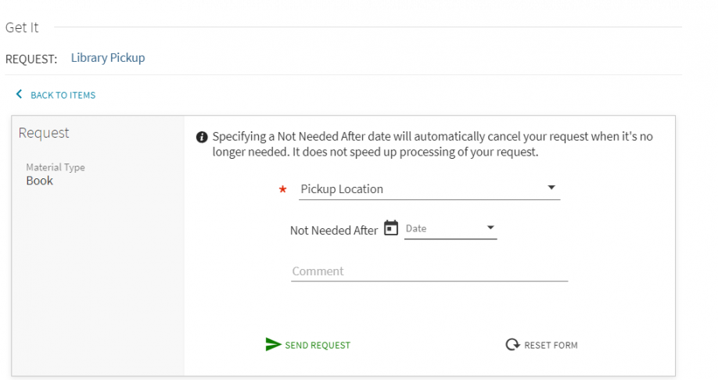Image resolution: width=718 pixels, height=380 pixels.
Task: Click the green paper plane send icon
Action: click(273, 344)
